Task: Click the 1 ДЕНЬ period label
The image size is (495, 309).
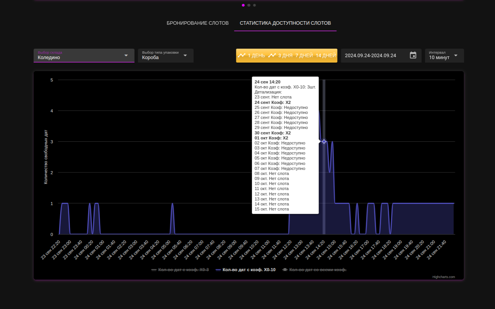Action: pos(256,55)
